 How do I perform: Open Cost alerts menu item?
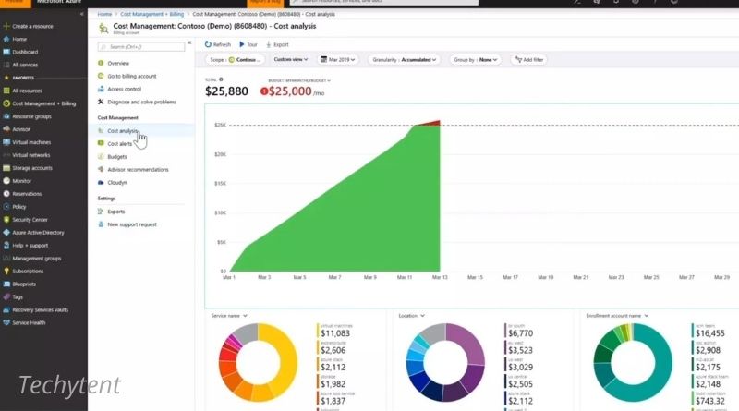pos(120,144)
